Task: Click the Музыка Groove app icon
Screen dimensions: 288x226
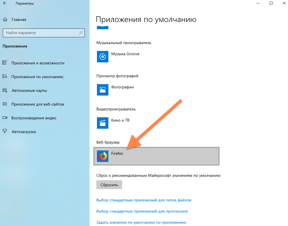Action: (102, 56)
